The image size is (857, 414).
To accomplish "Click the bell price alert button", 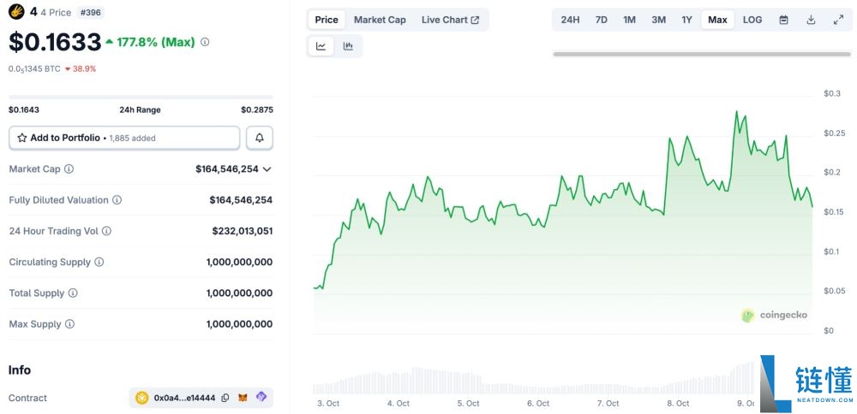I will click(260, 138).
